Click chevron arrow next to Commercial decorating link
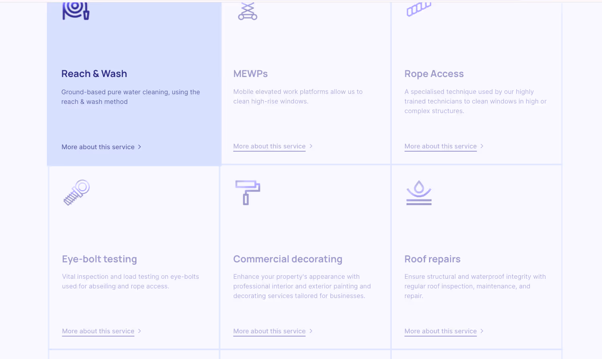Image resolution: width=602 pixels, height=359 pixels. (x=311, y=331)
